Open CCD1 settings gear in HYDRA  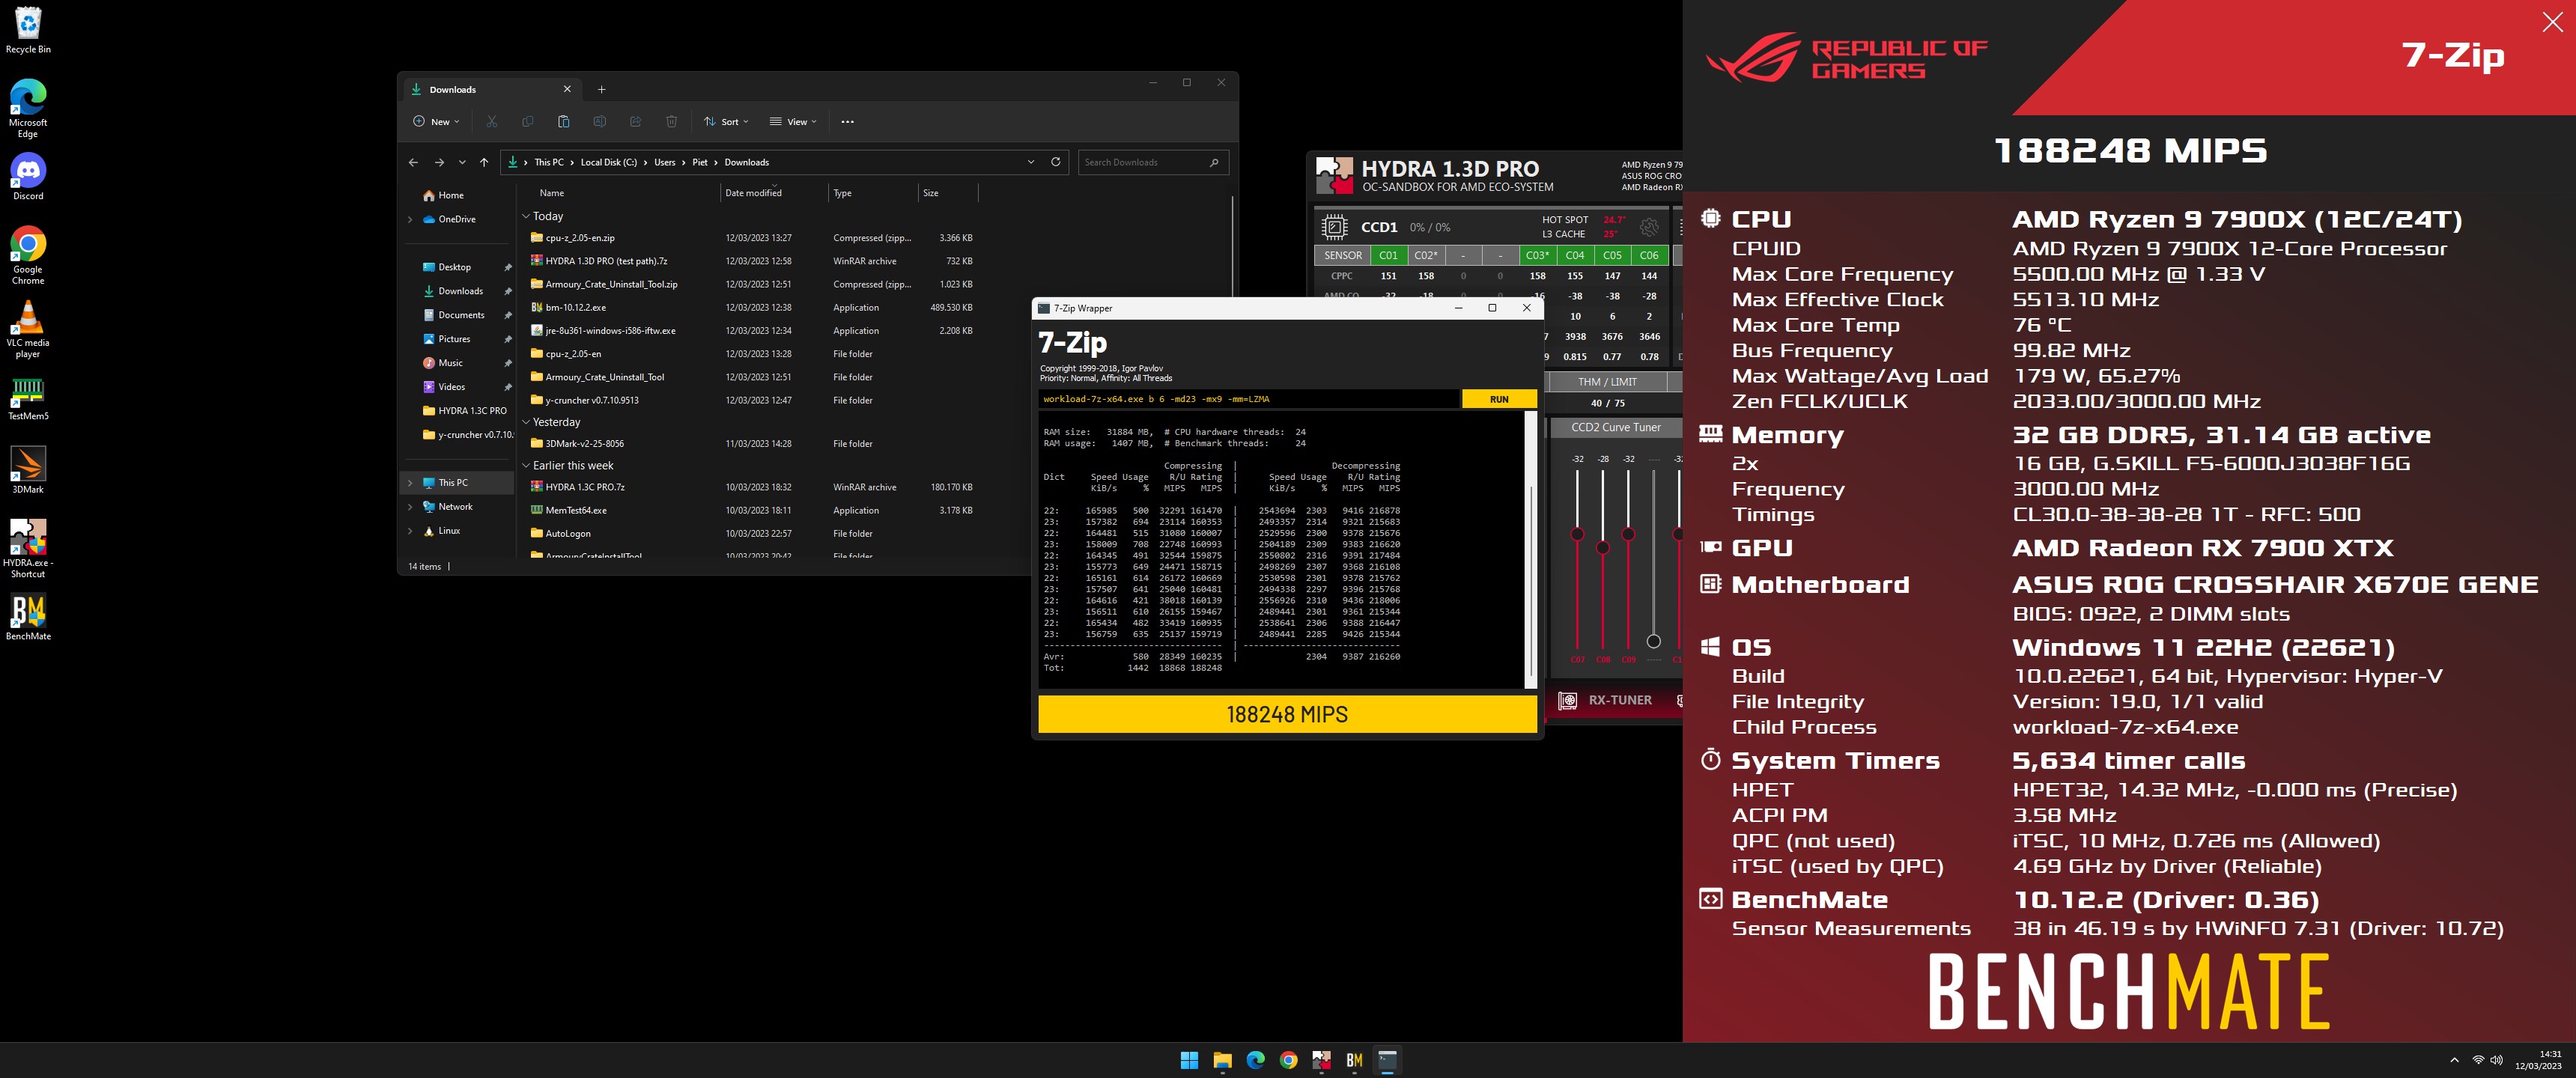[1648, 227]
